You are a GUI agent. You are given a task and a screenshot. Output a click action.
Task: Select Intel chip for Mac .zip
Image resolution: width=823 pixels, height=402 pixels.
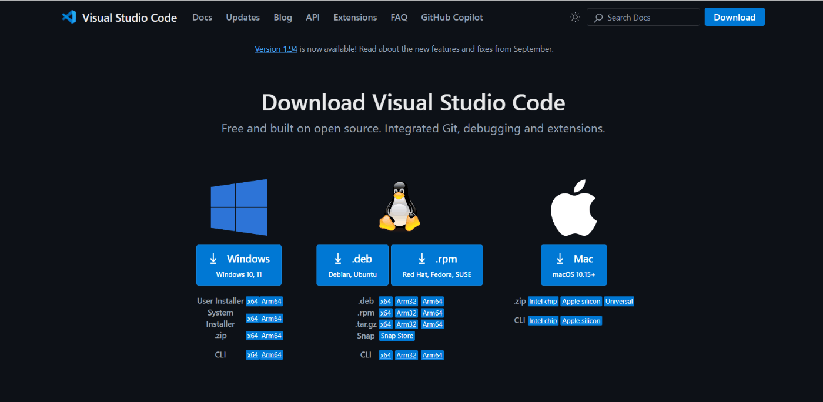tap(543, 301)
